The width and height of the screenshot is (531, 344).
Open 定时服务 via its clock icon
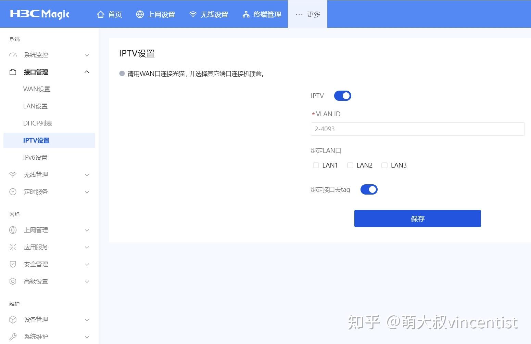tap(13, 191)
